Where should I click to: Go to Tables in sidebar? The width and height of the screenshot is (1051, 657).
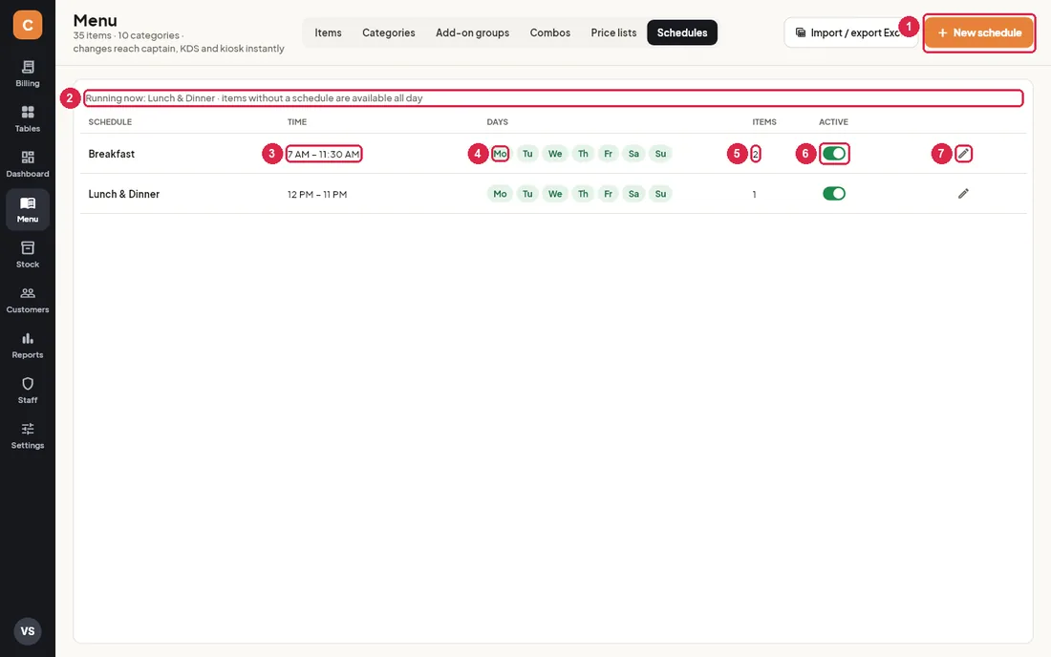[28, 119]
